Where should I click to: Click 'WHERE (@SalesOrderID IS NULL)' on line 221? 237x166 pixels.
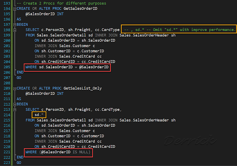tap(58, 152)
